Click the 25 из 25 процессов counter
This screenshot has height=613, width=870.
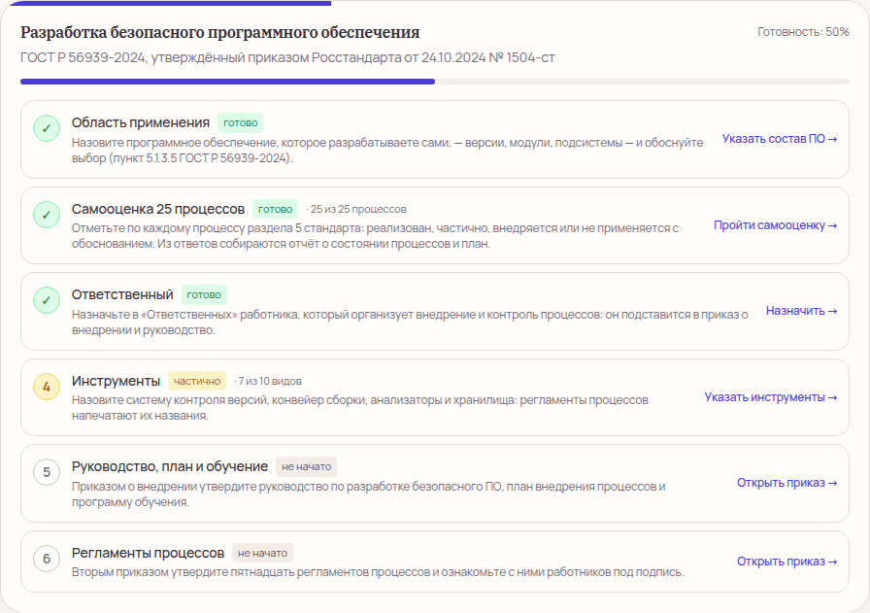click(x=358, y=209)
